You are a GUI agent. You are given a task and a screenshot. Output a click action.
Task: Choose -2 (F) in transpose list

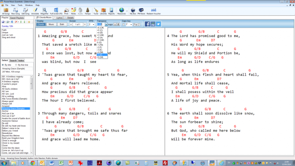point(102,47)
